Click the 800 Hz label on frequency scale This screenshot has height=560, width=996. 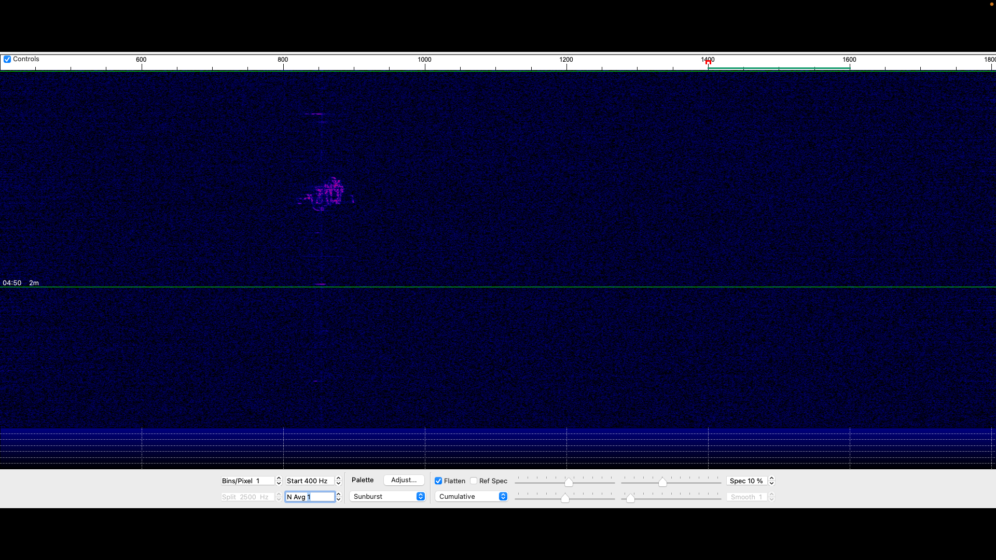(283, 60)
